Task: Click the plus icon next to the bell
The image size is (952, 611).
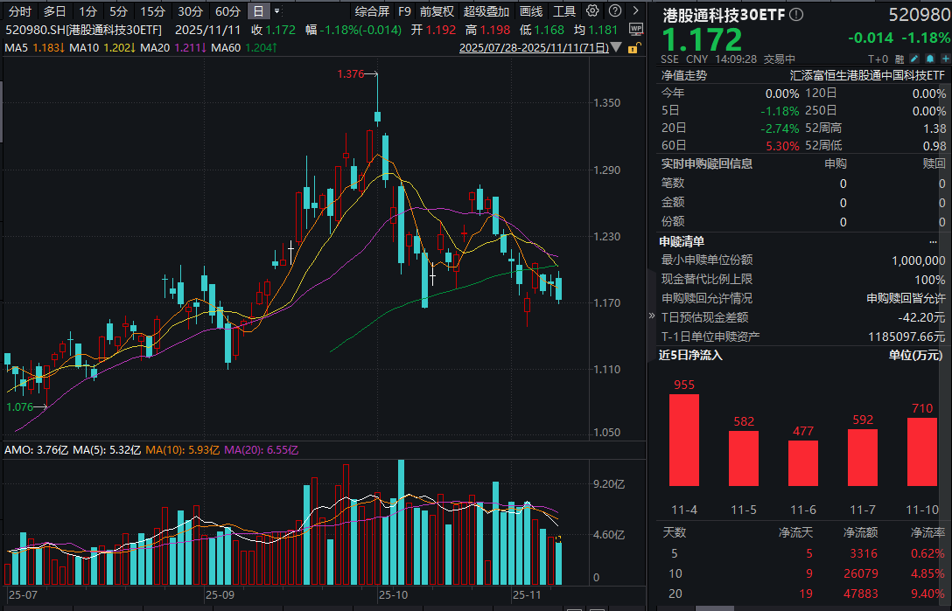Action: (945, 58)
